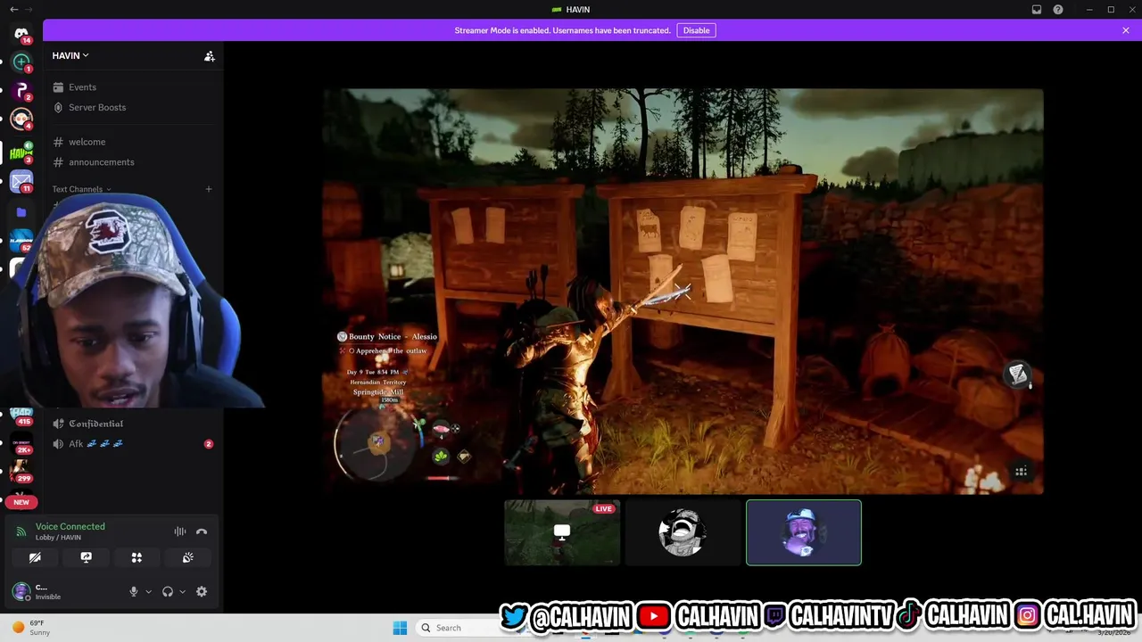The image size is (1142, 642).
Task: Open the server with 415 notification badge
Action: pyautogui.click(x=21, y=416)
